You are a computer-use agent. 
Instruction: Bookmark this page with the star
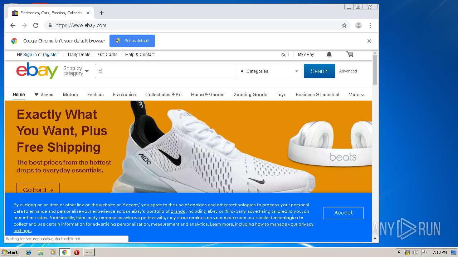point(344,25)
